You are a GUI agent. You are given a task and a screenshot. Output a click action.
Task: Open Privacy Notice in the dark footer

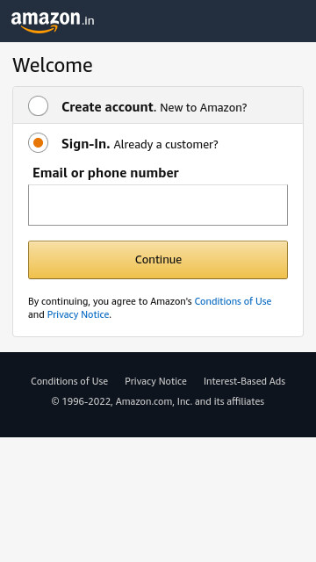click(155, 381)
